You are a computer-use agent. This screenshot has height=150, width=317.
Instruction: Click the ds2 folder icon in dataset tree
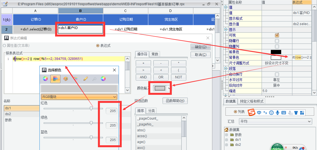pyautogui.click(x=232, y=145)
